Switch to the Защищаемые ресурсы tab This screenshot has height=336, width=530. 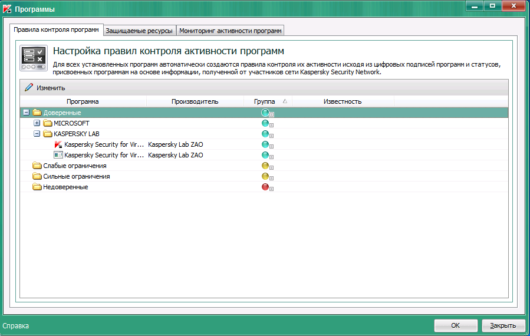(x=139, y=30)
